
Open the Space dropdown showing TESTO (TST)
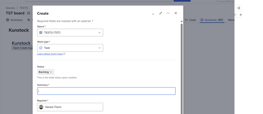tap(70, 32)
